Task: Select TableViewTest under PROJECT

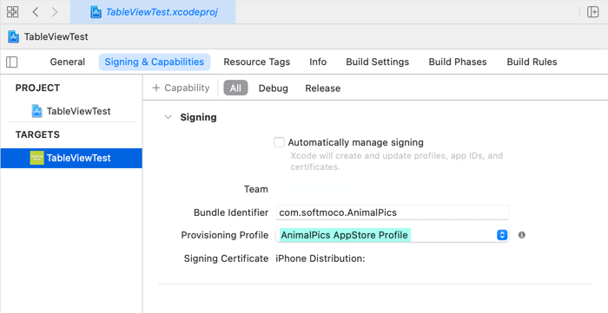Action: coord(71,111)
